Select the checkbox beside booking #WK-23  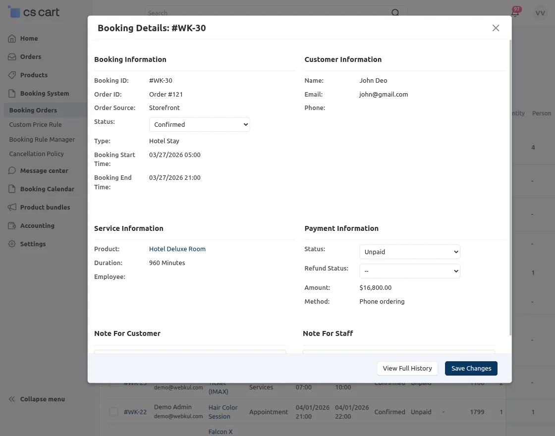[113, 382]
